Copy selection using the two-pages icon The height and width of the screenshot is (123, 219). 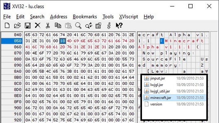(x=58, y=26)
